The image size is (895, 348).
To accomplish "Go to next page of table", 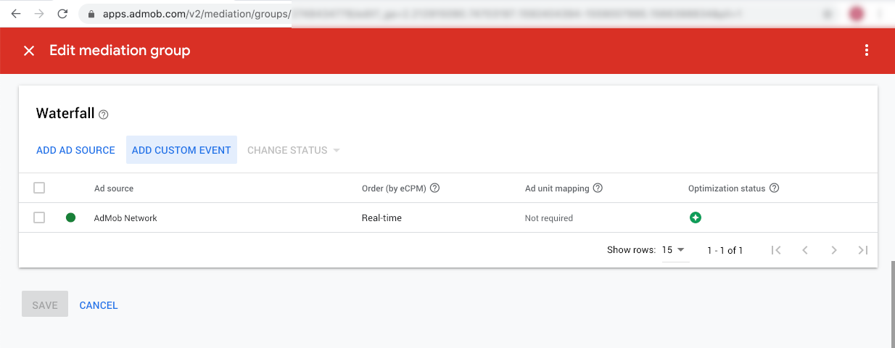I will coord(834,250).
